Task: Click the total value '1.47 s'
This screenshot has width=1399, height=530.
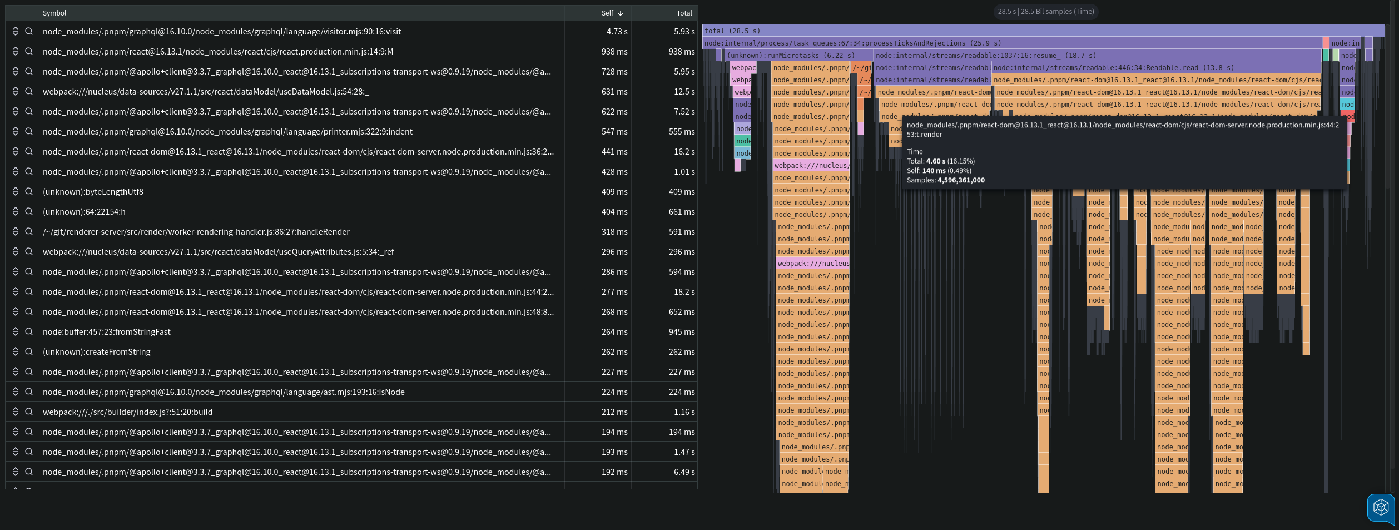Action: coord(684,452)
